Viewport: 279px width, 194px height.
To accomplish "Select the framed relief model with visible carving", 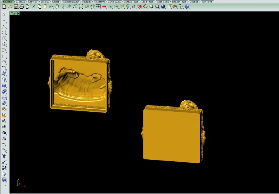I will point(80,82).
